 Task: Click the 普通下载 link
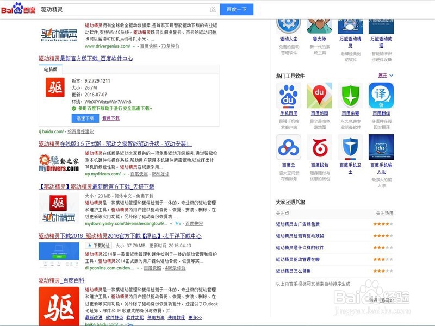pos(111,118)
